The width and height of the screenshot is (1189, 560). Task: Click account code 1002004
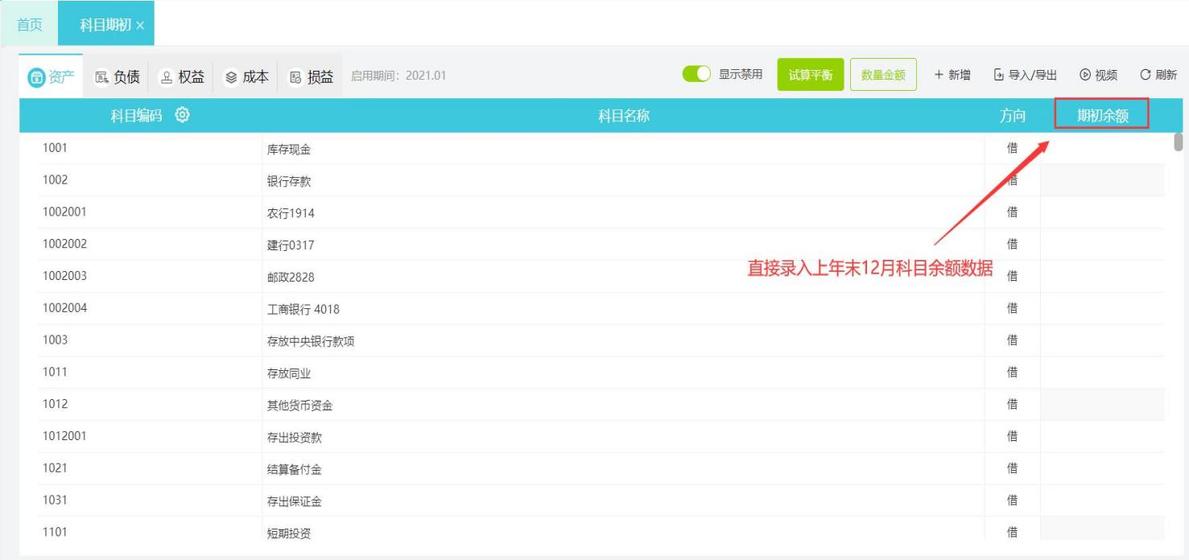tap(64, 308)
